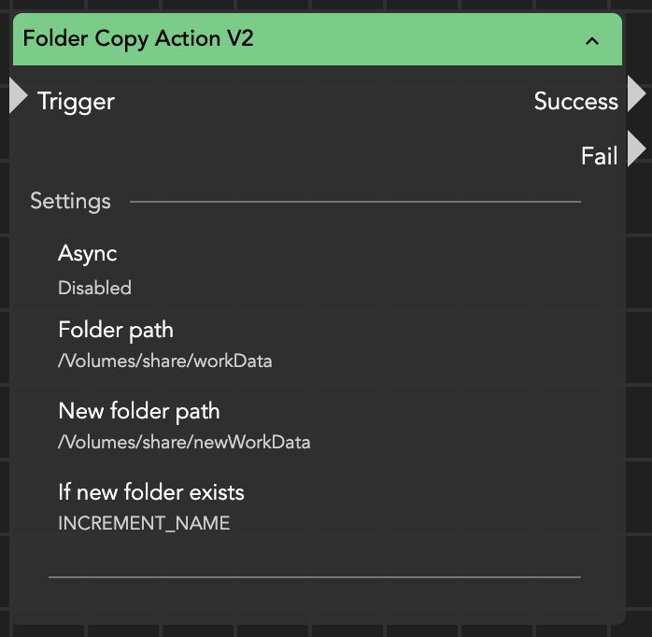Toggle the Async Disabled value
652x637 pixels.
pos(94,288)
